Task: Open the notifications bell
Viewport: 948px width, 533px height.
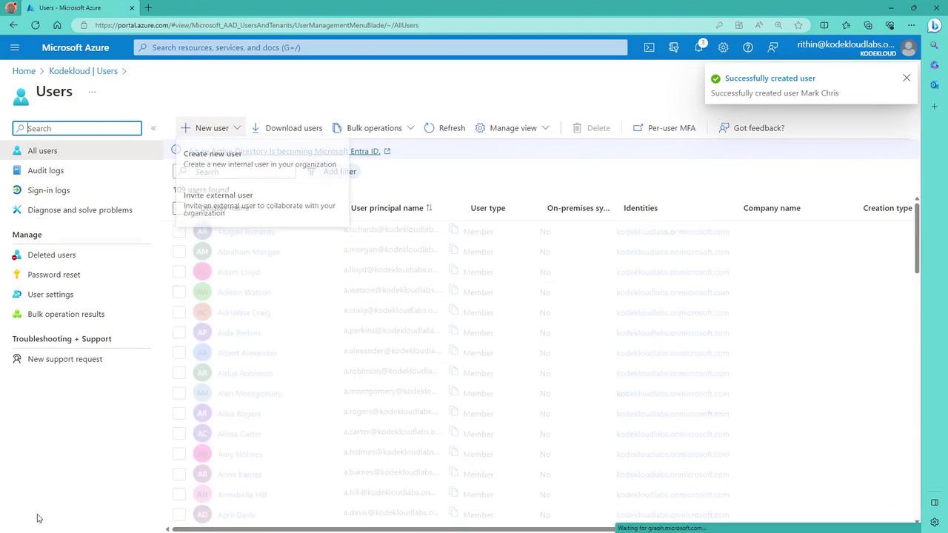Action: click(698, 47)
